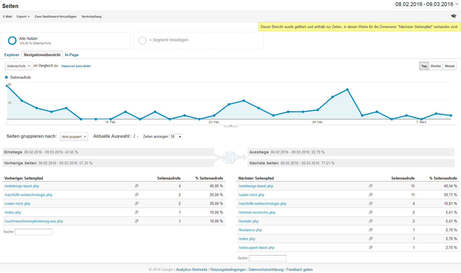This screenshot has width=461, height=273.
Task: Open external link icon beside next /ueber-mich.php
Action: [x=371, y=195]
